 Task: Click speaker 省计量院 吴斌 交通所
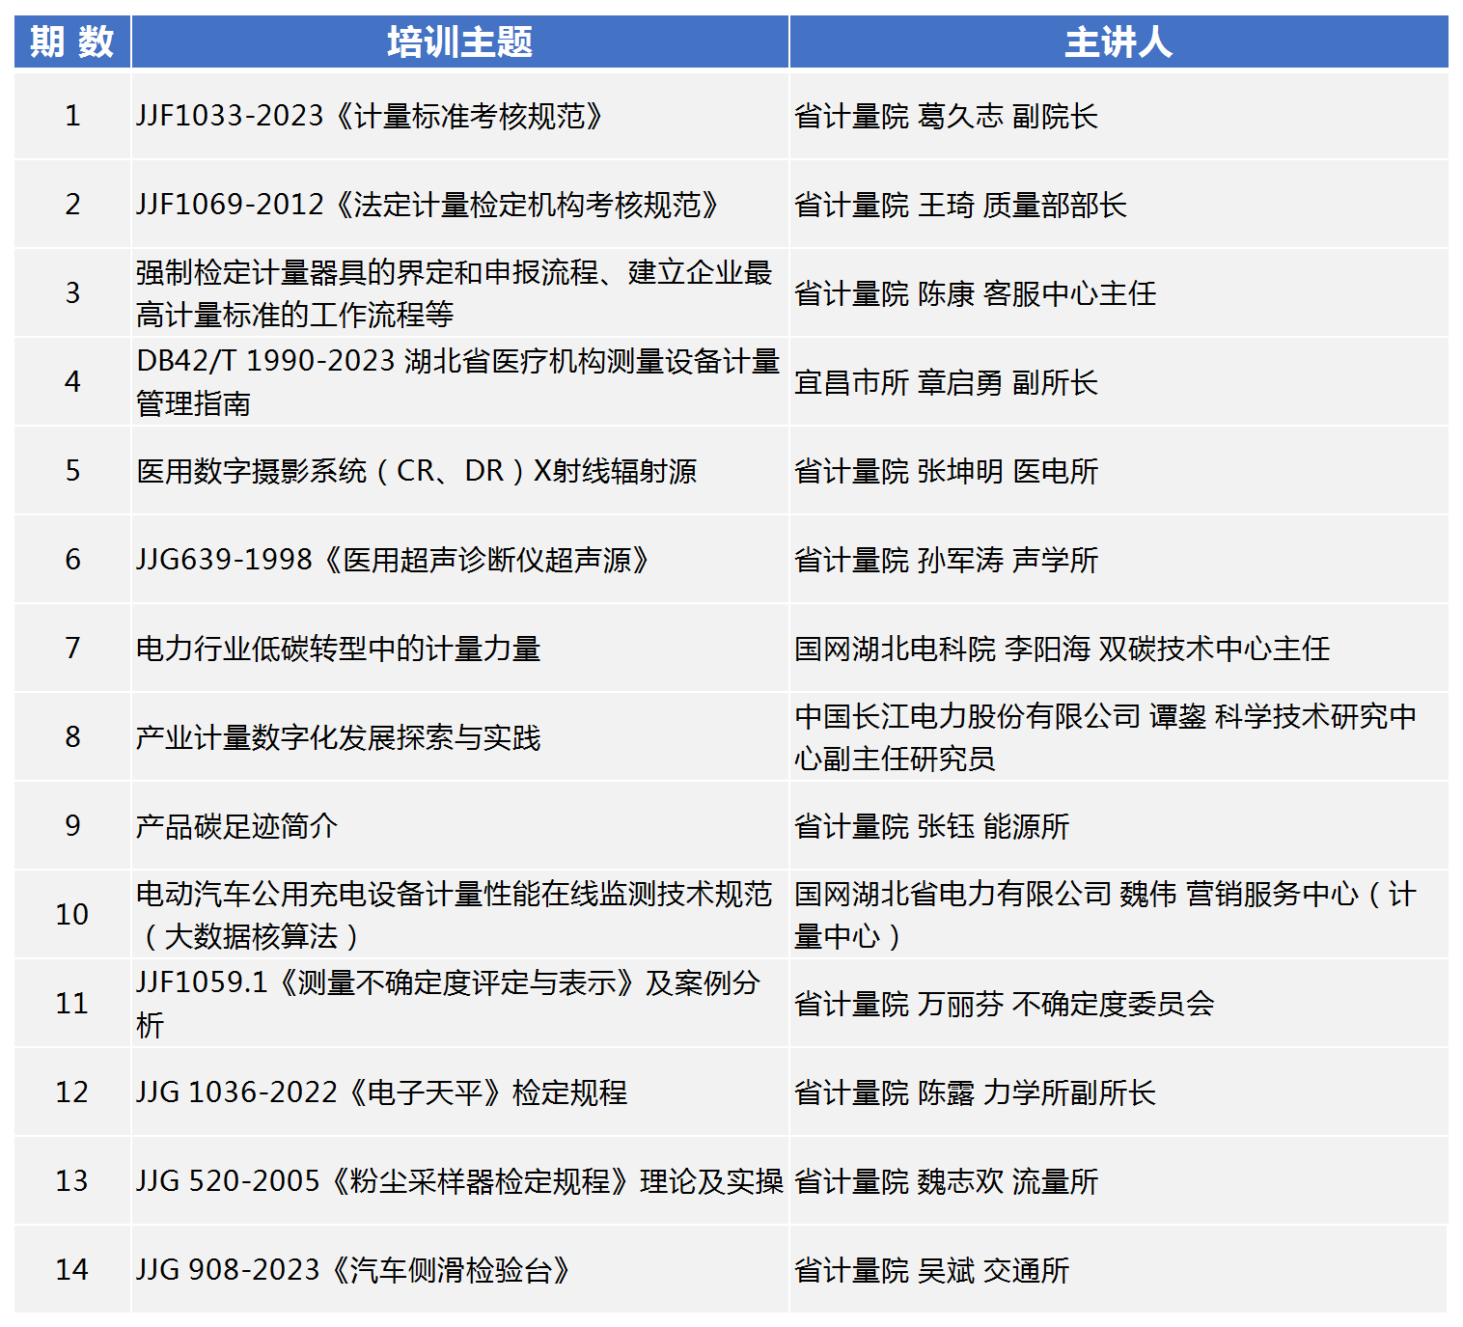931,1270
